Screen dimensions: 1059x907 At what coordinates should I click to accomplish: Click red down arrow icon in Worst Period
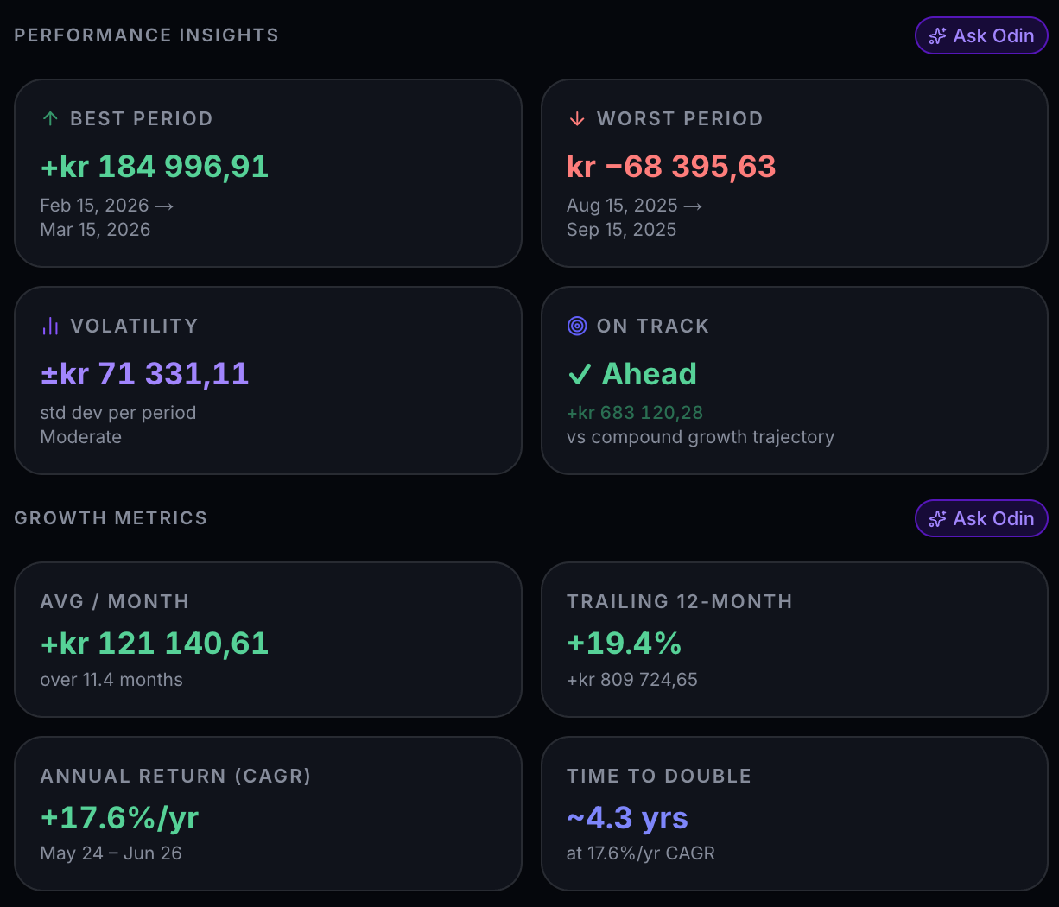point(577,118)
